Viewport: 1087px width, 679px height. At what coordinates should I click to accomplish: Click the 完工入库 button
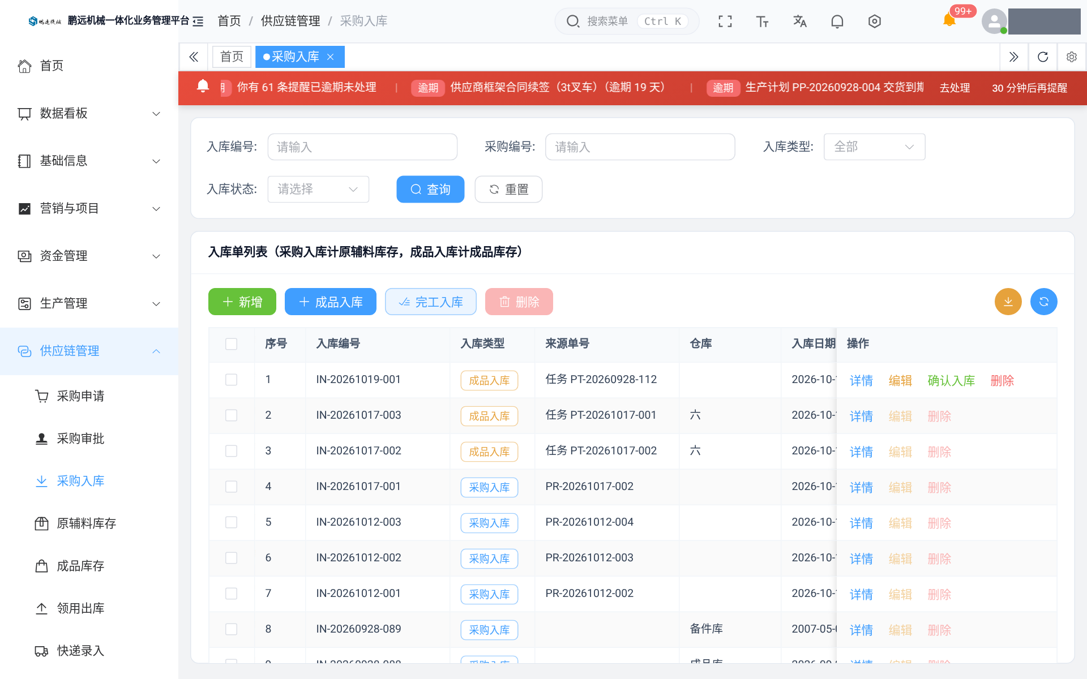point(431,302)
